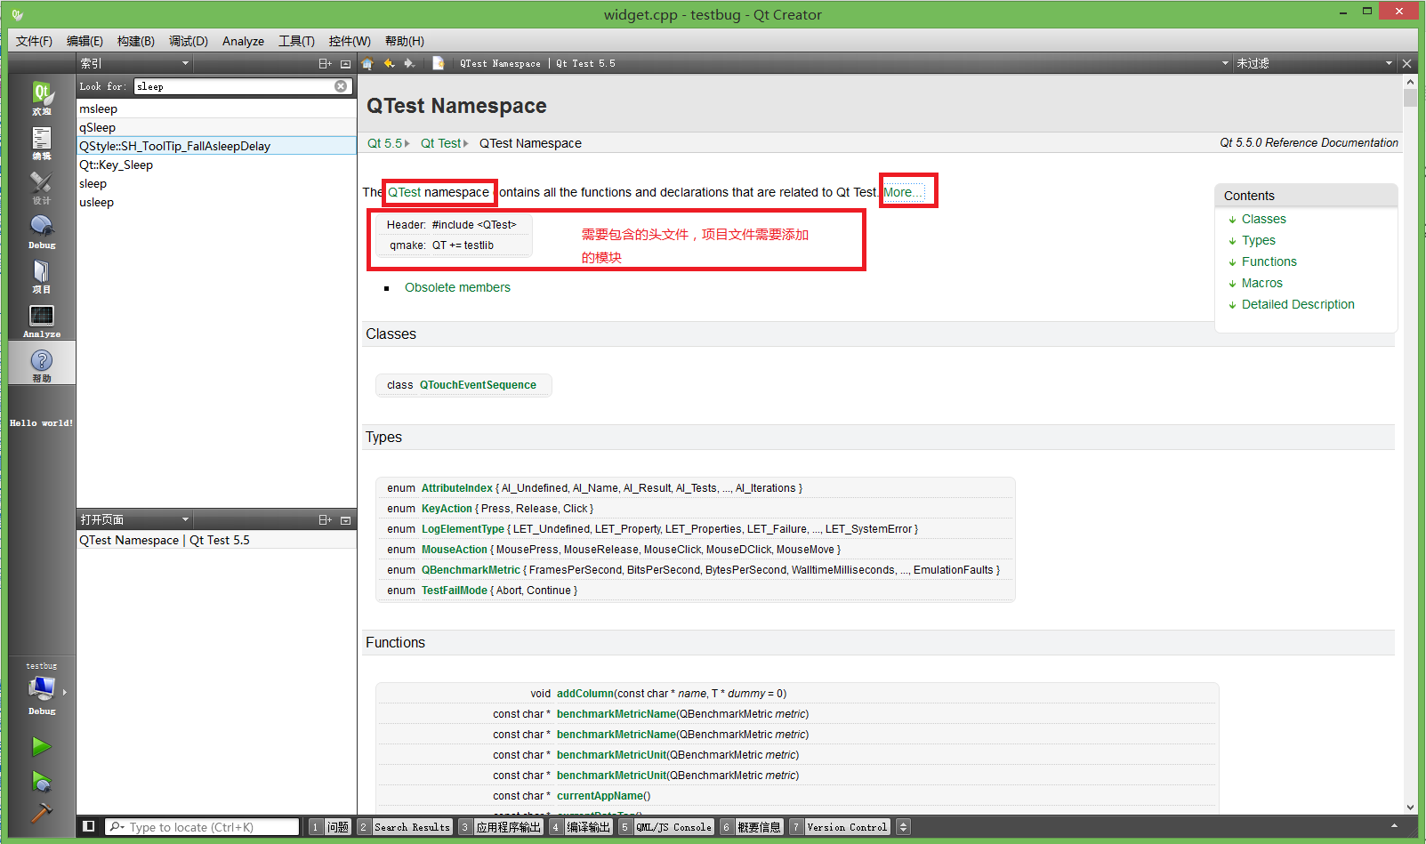This screenshot has width=1426, height=844.
Task: Click the More... link
Action: click(x=902, y=192)
